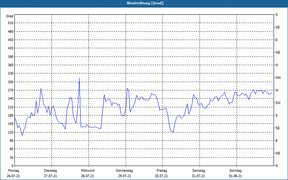Click the date 30.07.21
The width and height of the screenshot is (288, 180).
(161, 176)
